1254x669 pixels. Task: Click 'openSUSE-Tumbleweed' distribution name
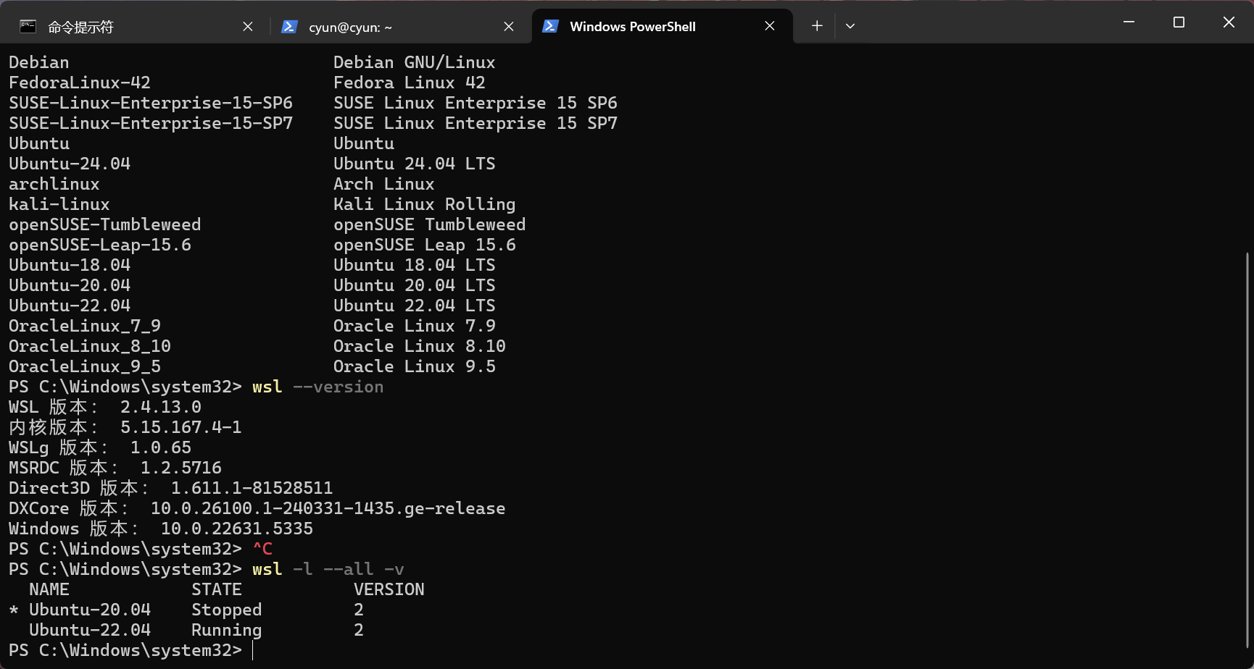click(x=105, y=224)
